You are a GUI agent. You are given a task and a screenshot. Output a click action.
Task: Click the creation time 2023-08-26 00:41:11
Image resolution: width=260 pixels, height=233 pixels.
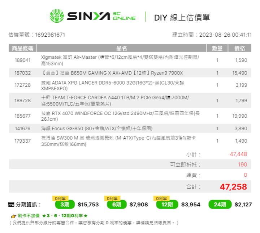click(x=225, y=35)
